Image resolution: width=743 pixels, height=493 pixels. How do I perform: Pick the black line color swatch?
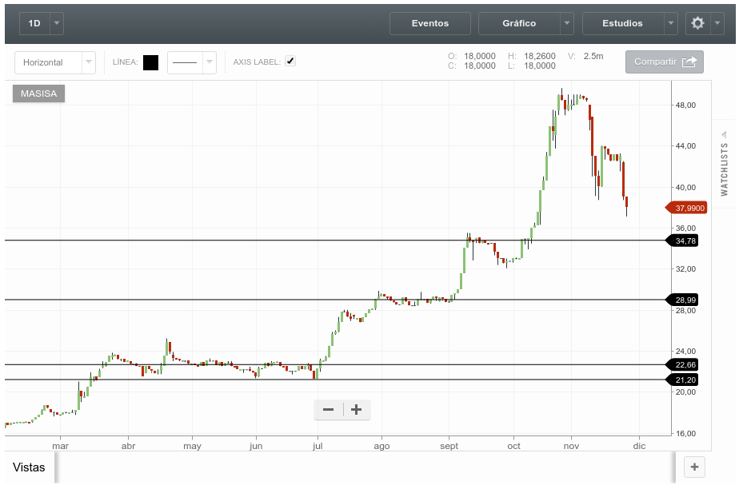coord(150,62)
